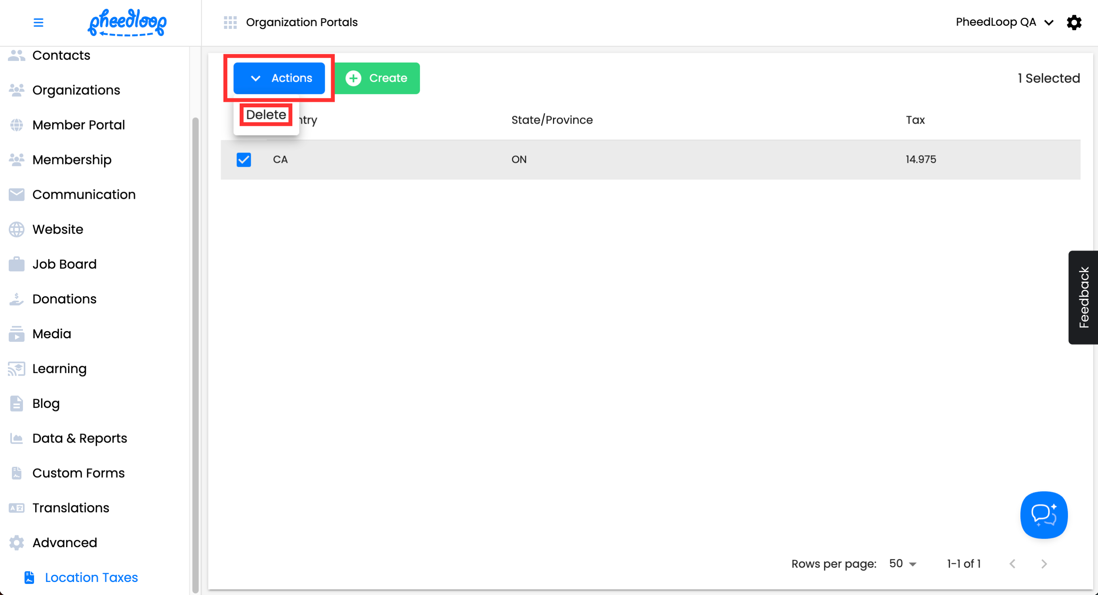The image size is (1098, 595).
Task: Open the apps grid icon
Action: (x=230, y=22)
